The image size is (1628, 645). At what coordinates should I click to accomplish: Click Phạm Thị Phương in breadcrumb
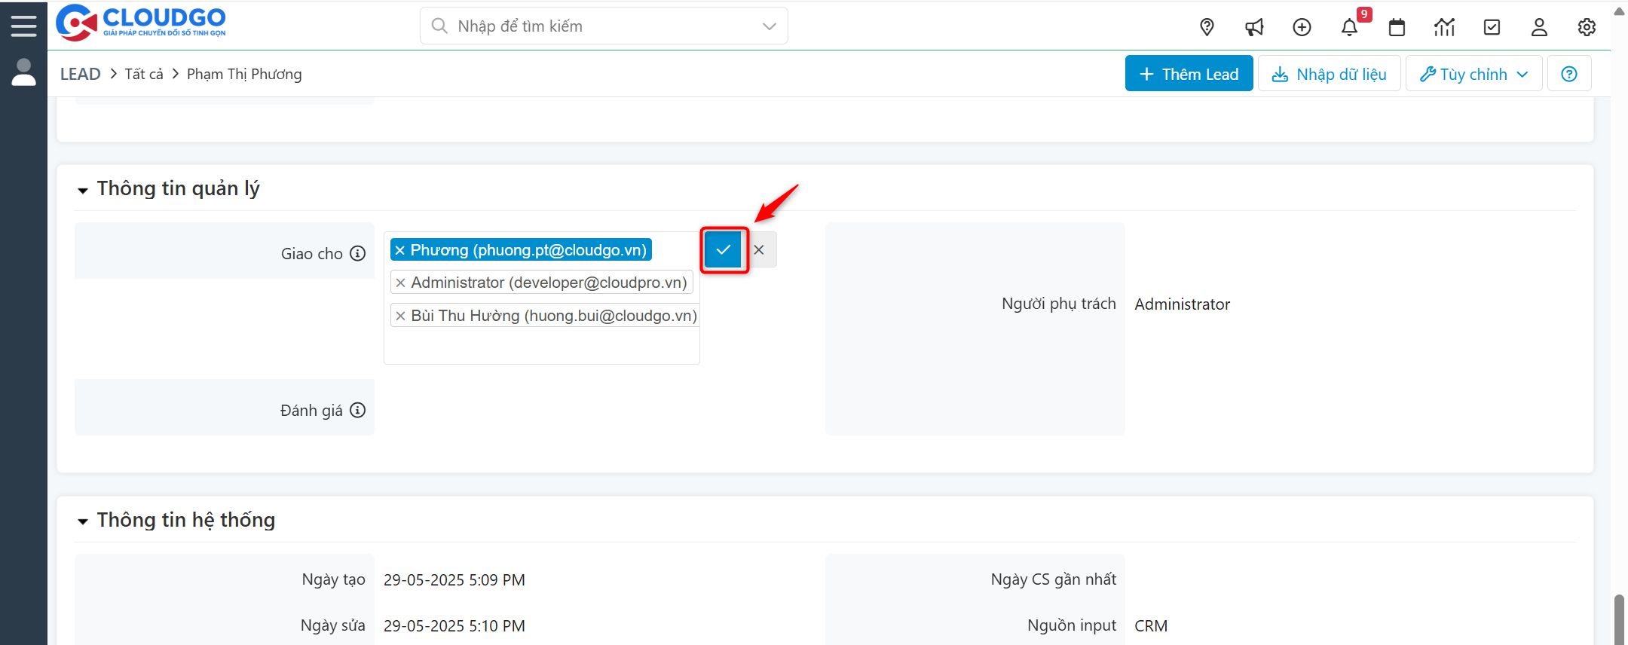[x=244, y=74]
